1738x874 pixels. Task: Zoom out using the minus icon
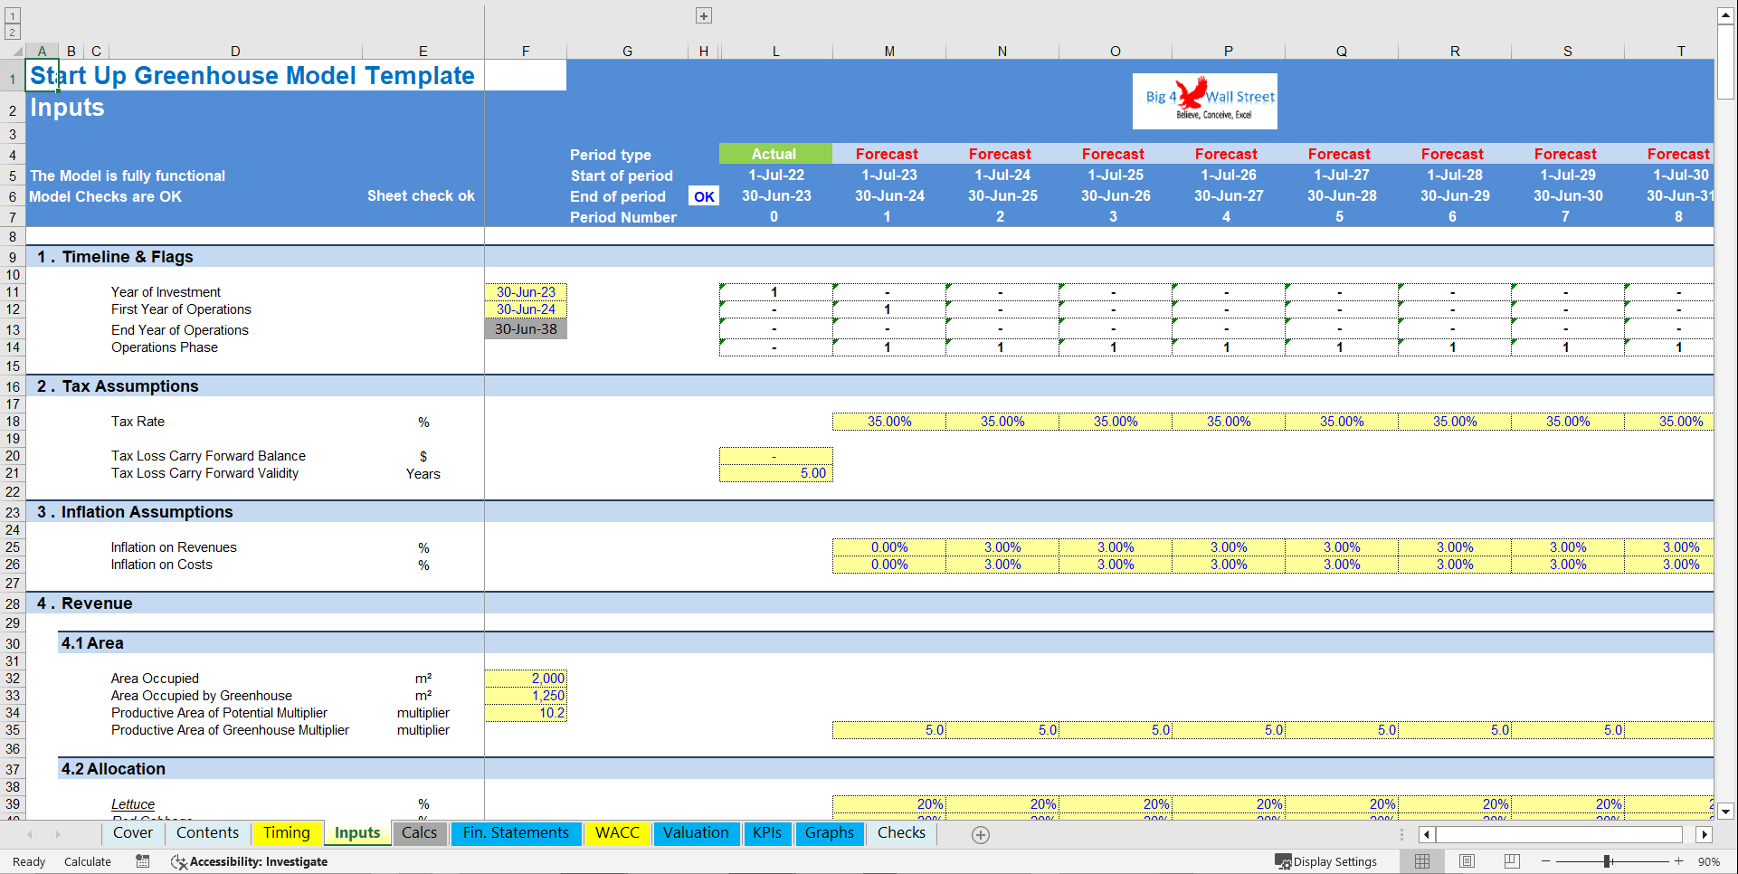point(1543,861)
